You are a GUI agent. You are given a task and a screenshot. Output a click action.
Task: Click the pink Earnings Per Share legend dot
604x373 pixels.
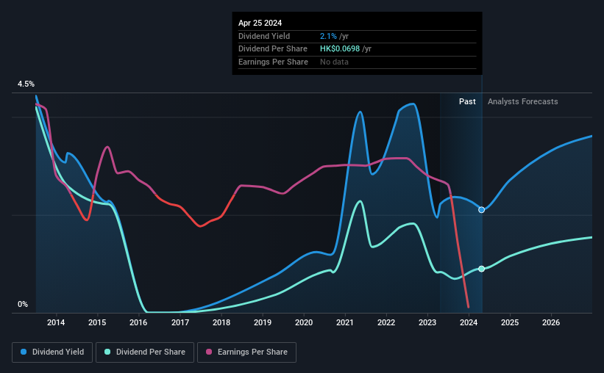(x=209, y=352)
